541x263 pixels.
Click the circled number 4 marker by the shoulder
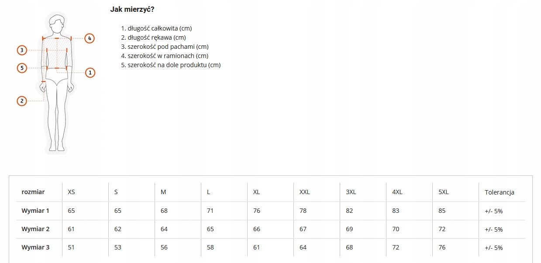coord(89,38)
